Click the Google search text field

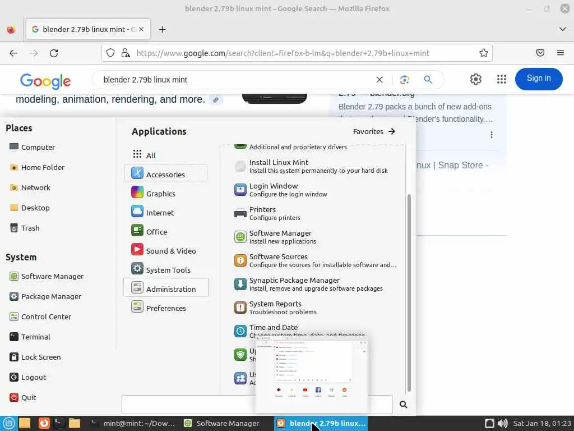[234, 80]
